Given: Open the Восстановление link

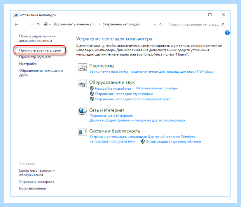Looking at the screenshot, I should click(x=32, y=188).
